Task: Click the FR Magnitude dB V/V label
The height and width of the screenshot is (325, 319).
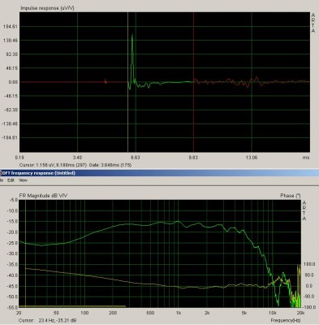Action: (43, 195)
